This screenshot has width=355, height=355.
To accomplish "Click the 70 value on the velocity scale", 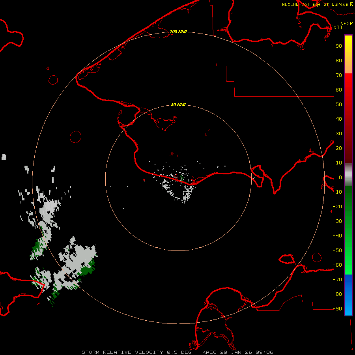I will click(x=339, y=75).
